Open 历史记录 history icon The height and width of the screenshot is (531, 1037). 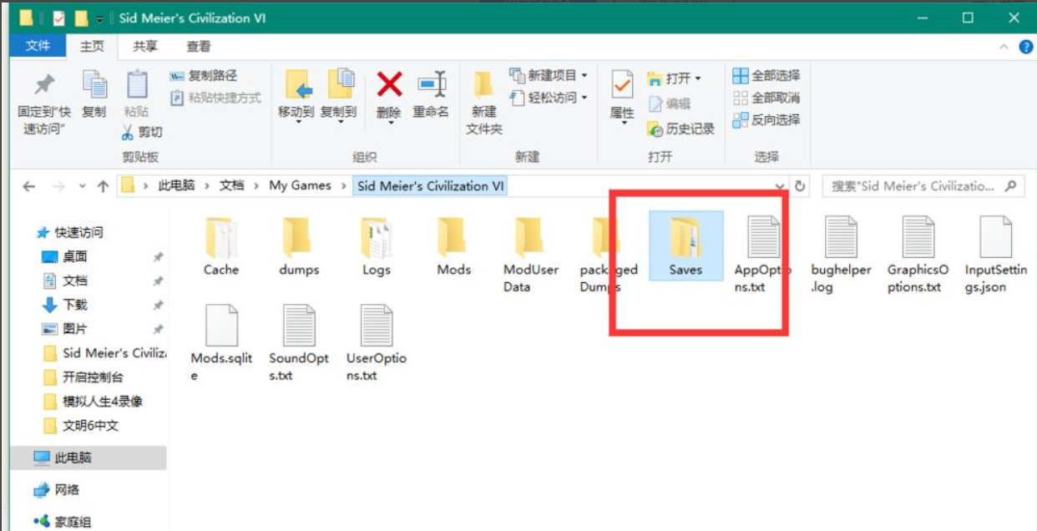click(x=655, y=129)
